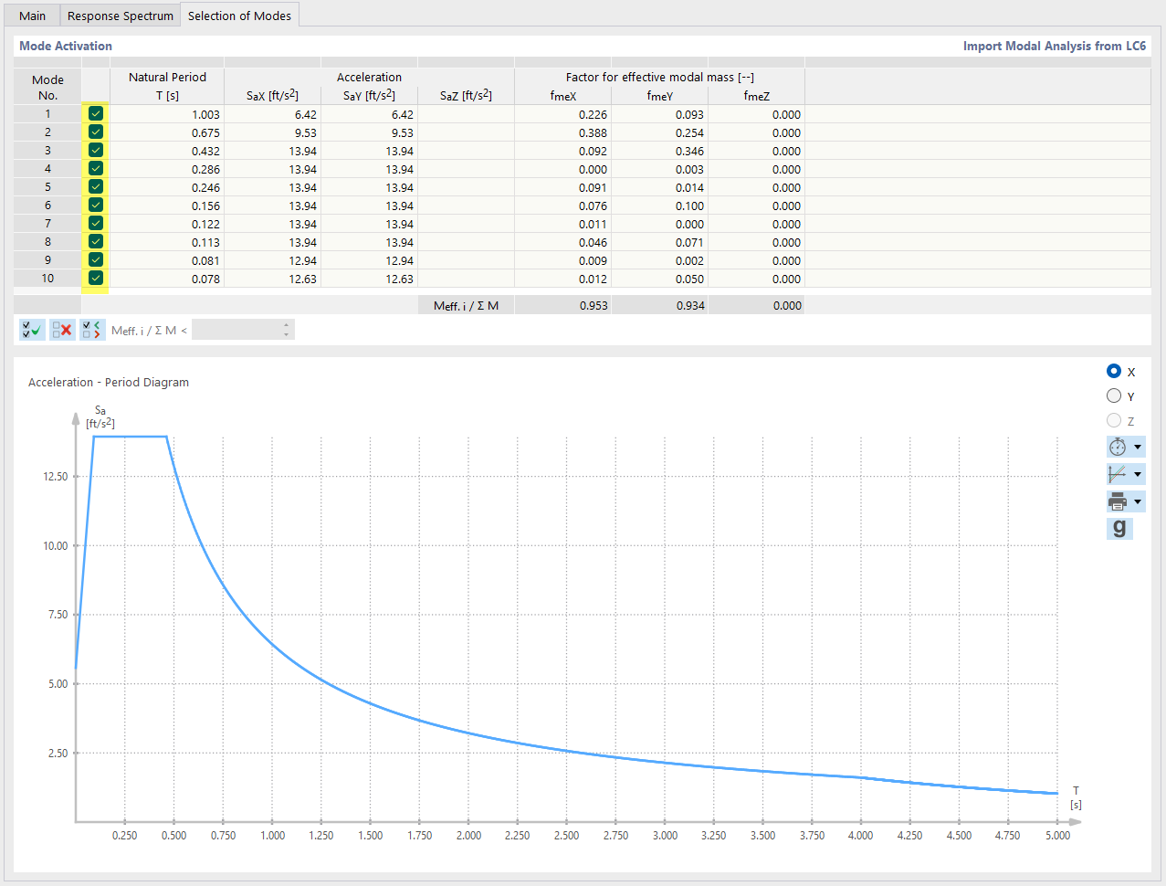Switch to the Main tab
The width and height of the screenshot is (1166, 886).
[31, 16]
